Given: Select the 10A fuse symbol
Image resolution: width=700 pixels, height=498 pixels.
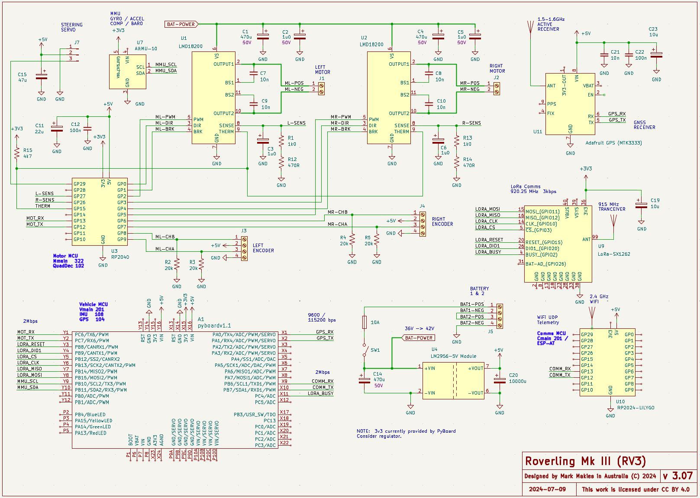Looking at the screenshot, I should 365,323.
